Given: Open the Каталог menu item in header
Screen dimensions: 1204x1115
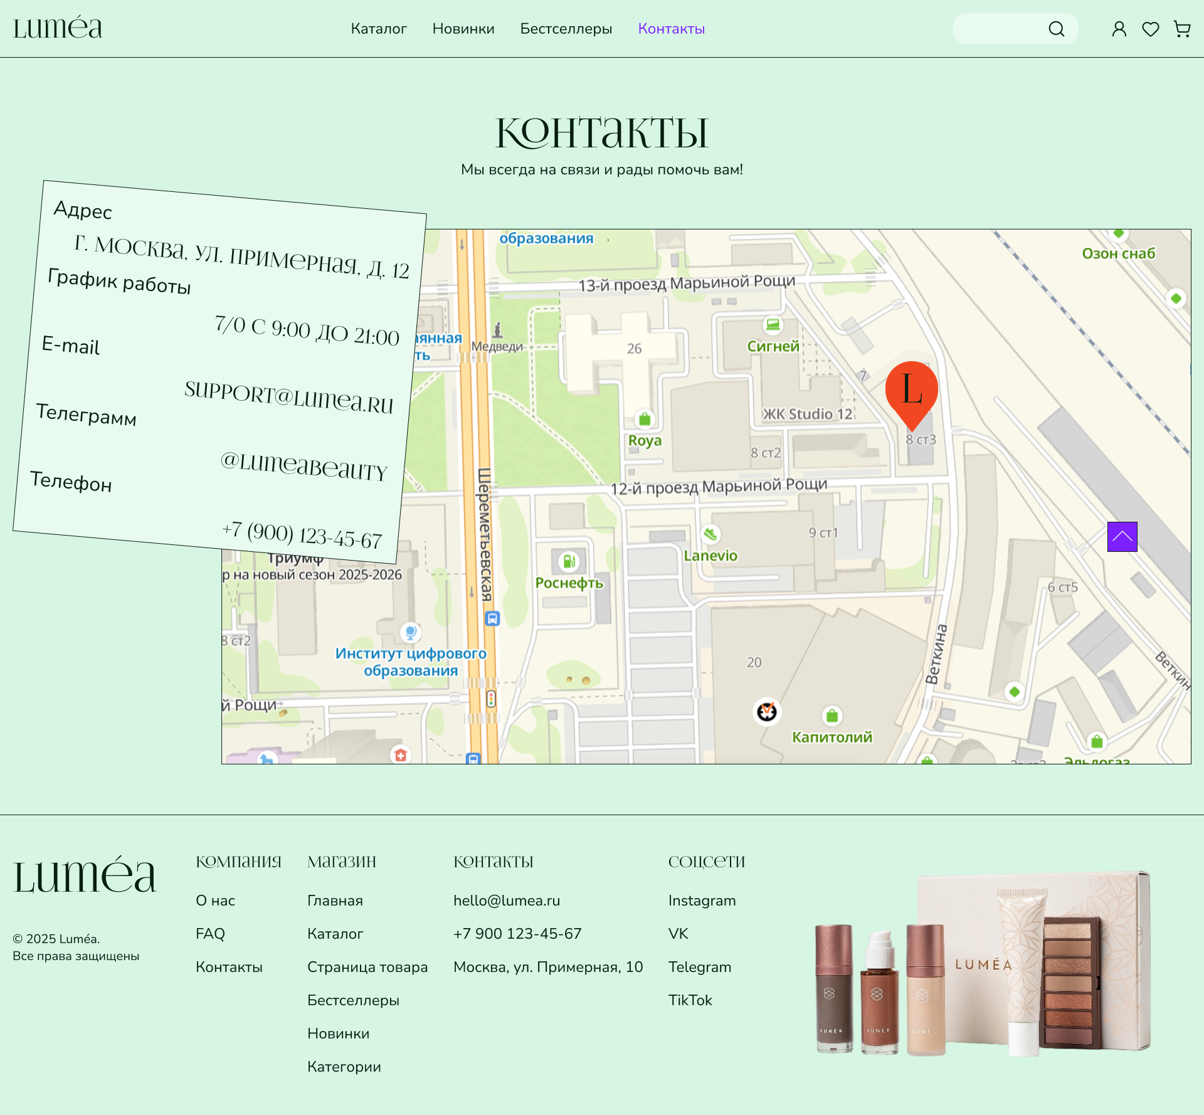Looking at the screenshot, I should (x=379, y=29).
